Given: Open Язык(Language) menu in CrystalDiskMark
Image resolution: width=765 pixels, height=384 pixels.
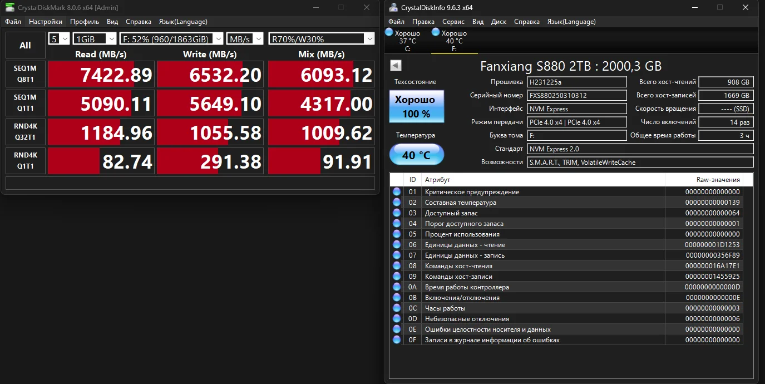Looking at the screenshot, I should (x=183, y=22).
